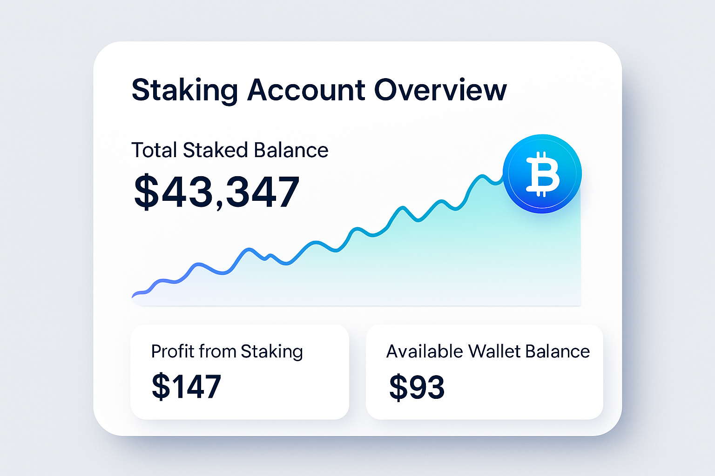Click the Staking Account Overview heading
This screenshot has width=715, height=476.
coord(319,90)
